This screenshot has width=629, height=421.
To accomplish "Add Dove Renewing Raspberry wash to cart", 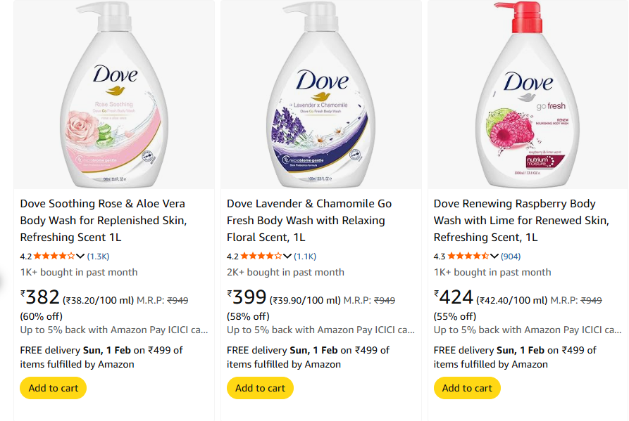I will tap(467, 388).
